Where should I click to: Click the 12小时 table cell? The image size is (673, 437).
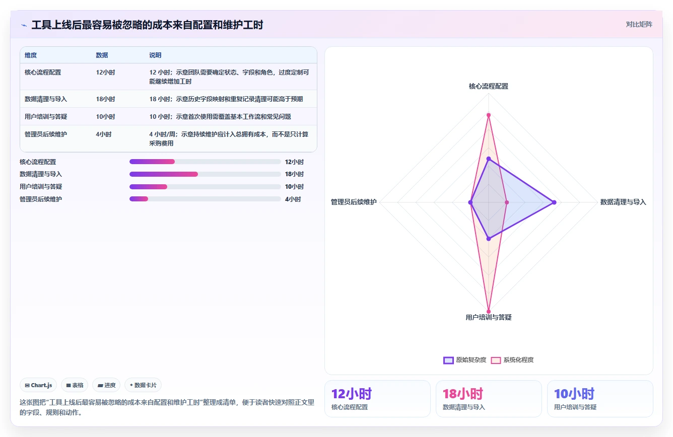pos(105,72)
